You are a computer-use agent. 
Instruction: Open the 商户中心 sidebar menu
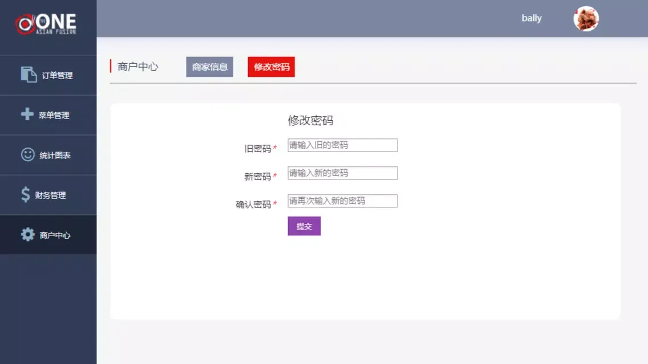[48, 235]
